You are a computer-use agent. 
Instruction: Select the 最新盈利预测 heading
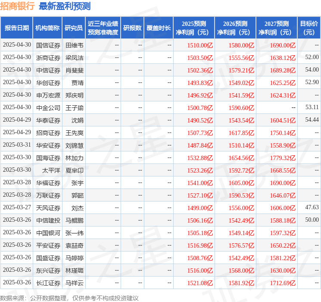pos(65,6)
